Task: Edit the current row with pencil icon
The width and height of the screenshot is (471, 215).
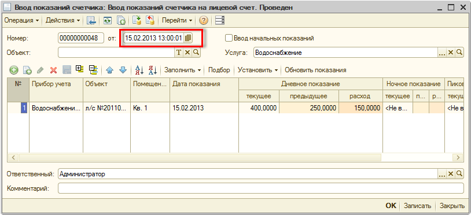Action: (x=41, y=70)
